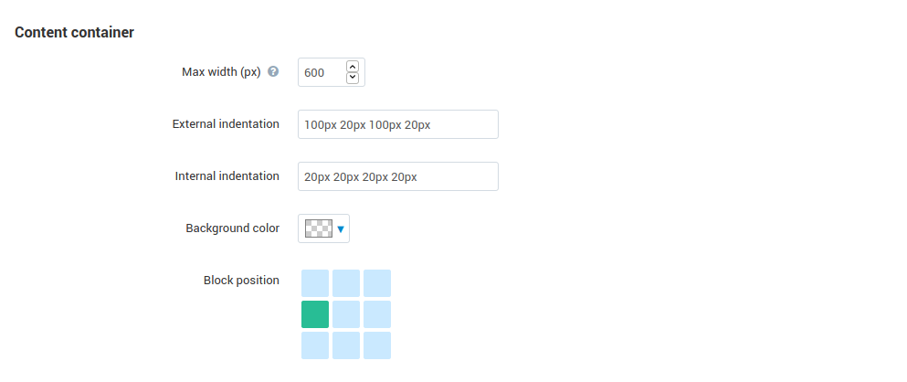The image size is (907, 382).
Task: Select the green middle-left Block position cell
Action: tap(315, 314)
